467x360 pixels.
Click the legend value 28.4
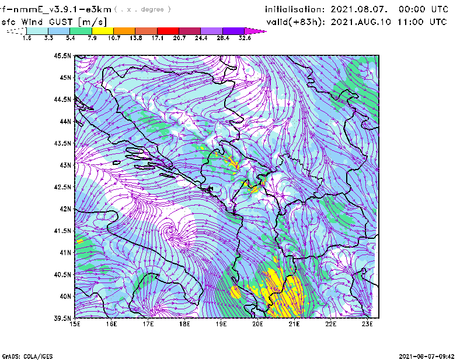(223, 38)
